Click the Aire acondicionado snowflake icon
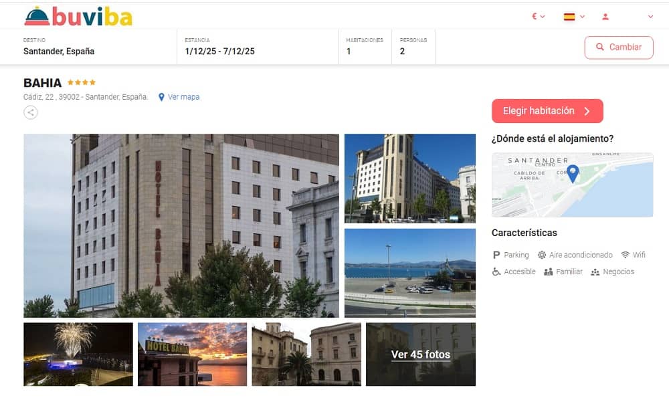669x420 pixels. (x=541, y=255)
